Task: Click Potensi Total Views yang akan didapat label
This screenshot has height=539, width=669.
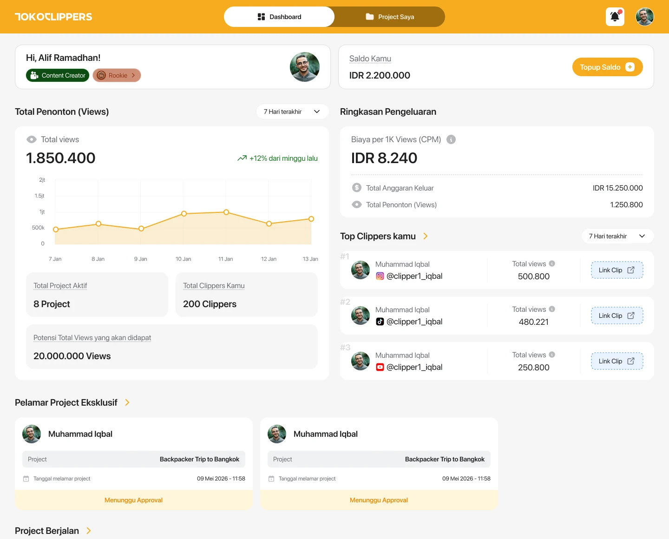Action: [x=92, y=338]
